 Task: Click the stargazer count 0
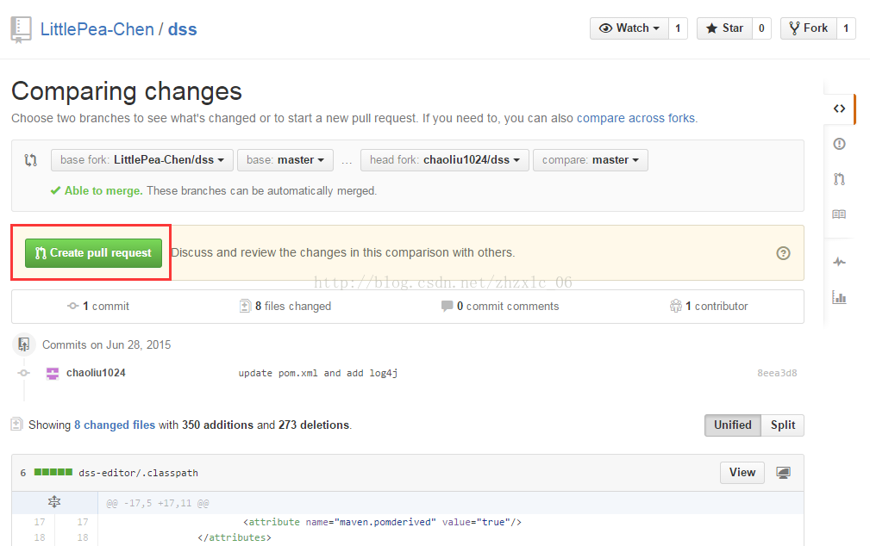coord(761,28)
